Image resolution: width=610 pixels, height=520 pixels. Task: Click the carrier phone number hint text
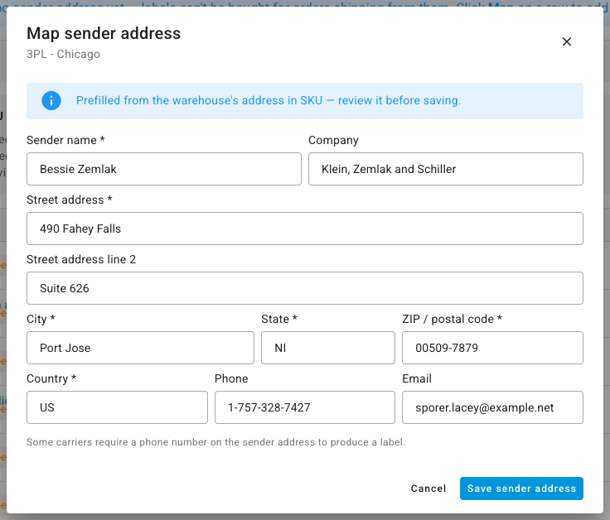[216, 442]
